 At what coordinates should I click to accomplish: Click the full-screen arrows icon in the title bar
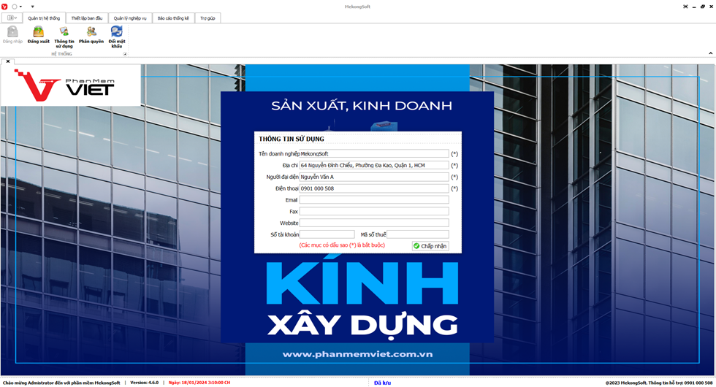pyautogui.click(x=685, y=7)
